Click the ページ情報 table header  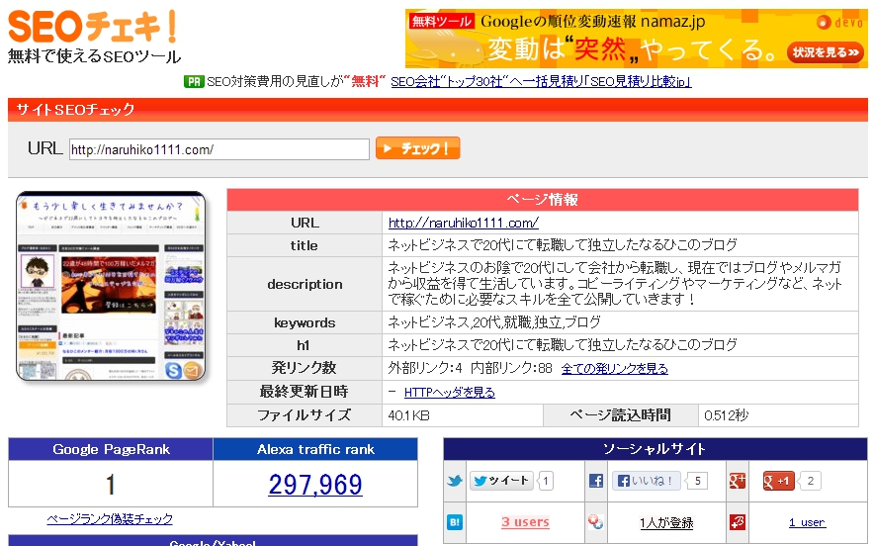pos(543,200)
